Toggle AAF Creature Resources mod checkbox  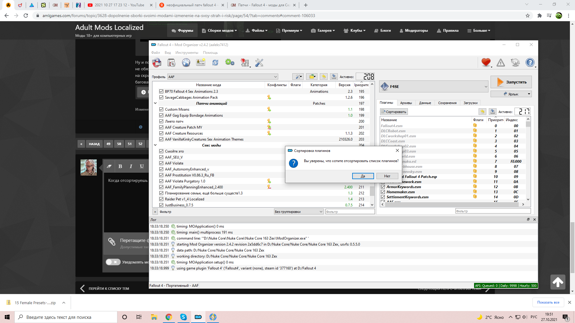(x=161, y=133)
